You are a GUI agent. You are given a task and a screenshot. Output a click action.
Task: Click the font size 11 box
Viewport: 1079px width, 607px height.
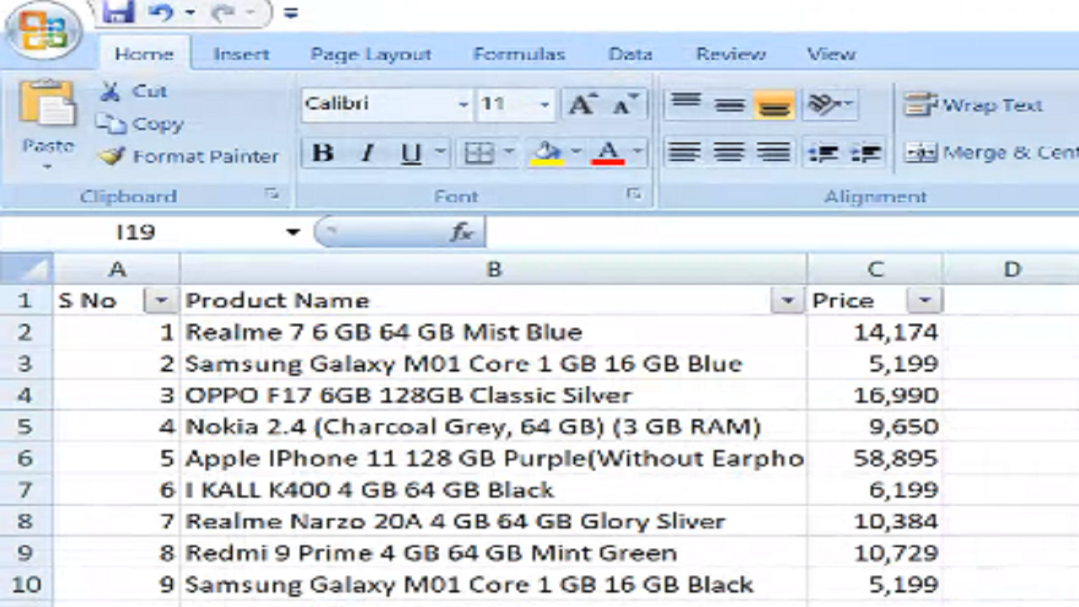504,105
